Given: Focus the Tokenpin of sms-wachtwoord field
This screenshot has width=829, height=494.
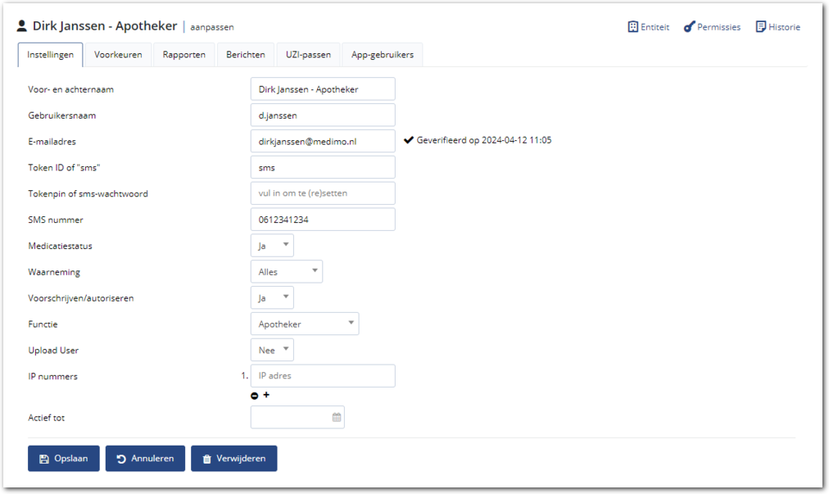Looking at the screenshot, I should [323, 193].
